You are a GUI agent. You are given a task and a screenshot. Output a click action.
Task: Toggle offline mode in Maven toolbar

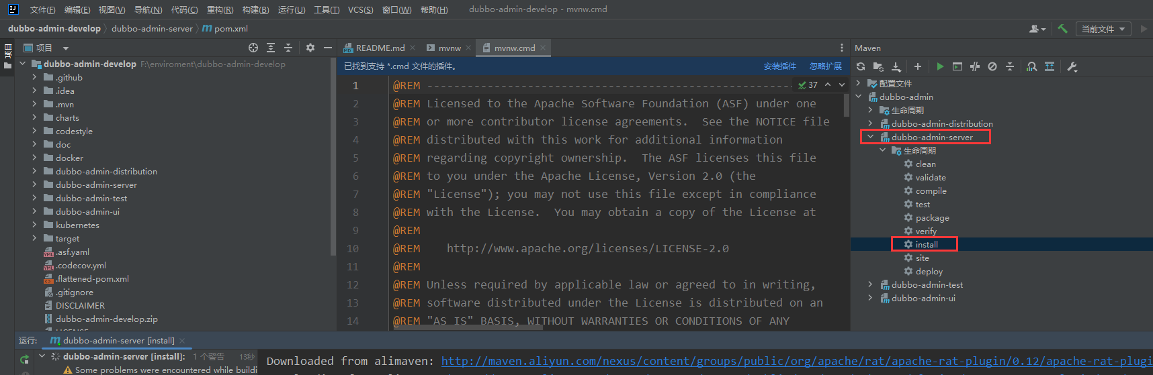pos(975,66)
